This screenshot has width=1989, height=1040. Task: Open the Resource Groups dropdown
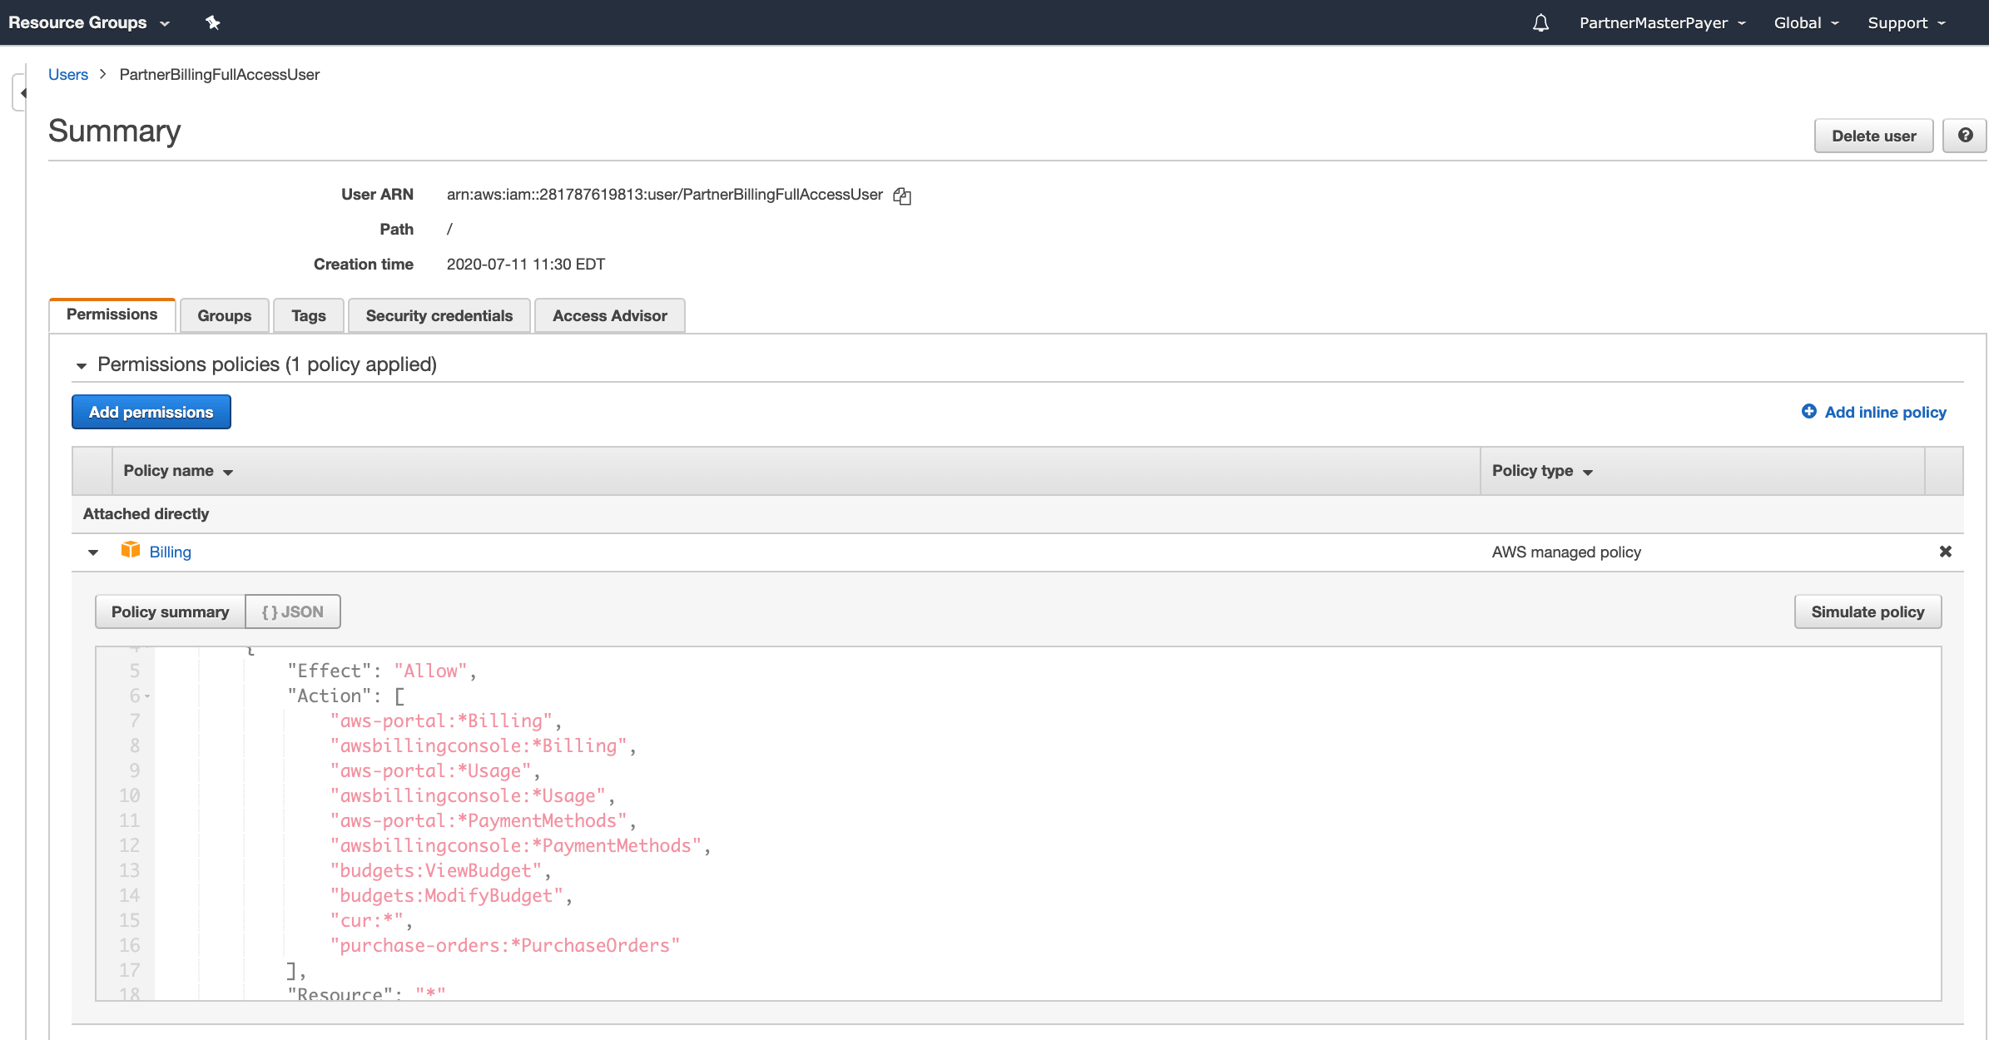pyautogui.click(x=89, y=22)
